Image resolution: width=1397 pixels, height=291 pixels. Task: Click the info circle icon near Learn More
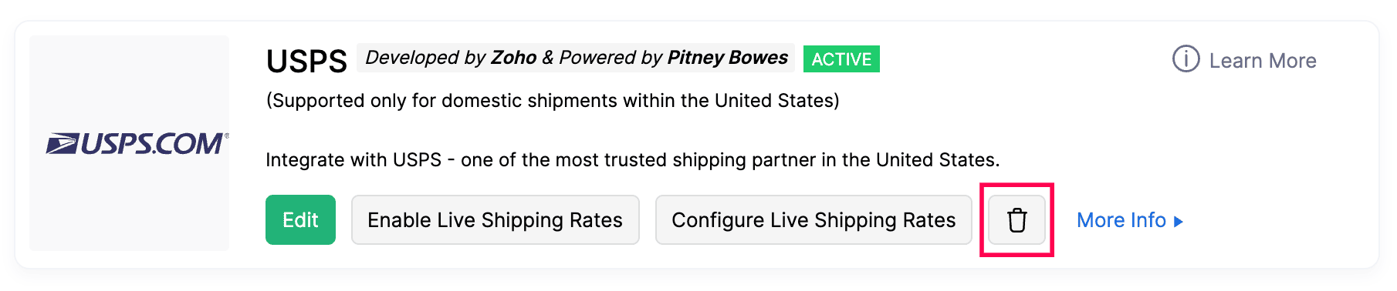[1186, 59]
